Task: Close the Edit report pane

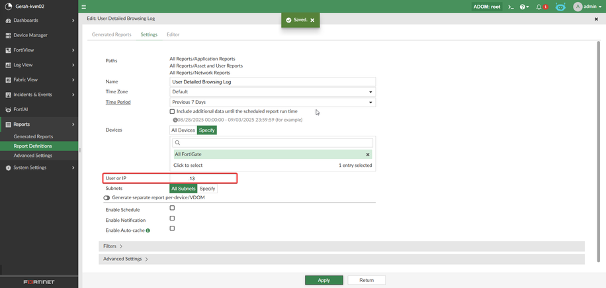Action: 596,19
